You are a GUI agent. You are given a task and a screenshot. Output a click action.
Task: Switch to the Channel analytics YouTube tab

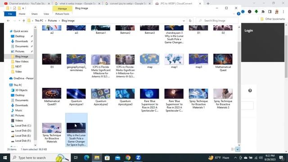(x=27, y=4)
